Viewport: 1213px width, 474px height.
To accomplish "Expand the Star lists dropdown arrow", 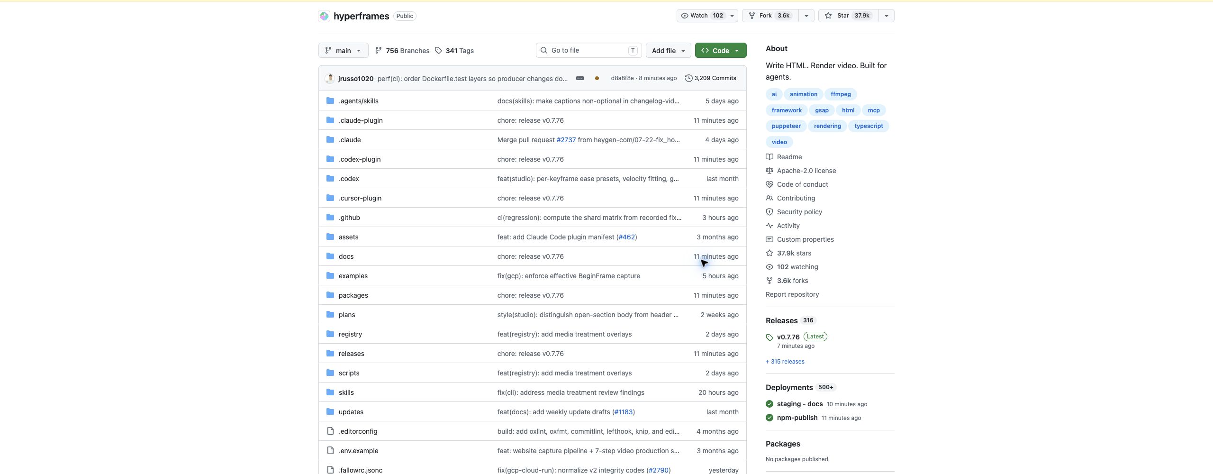I will (x=887, y=16).
